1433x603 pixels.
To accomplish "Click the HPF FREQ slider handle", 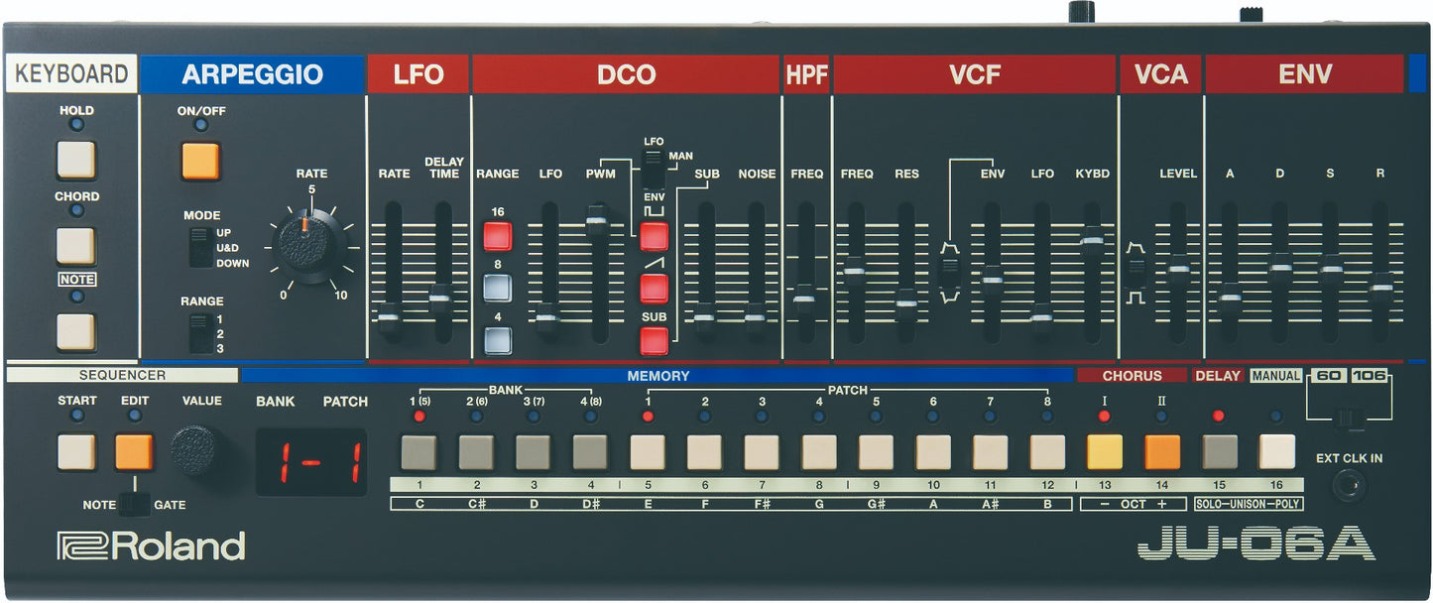I will pos(805,297).
